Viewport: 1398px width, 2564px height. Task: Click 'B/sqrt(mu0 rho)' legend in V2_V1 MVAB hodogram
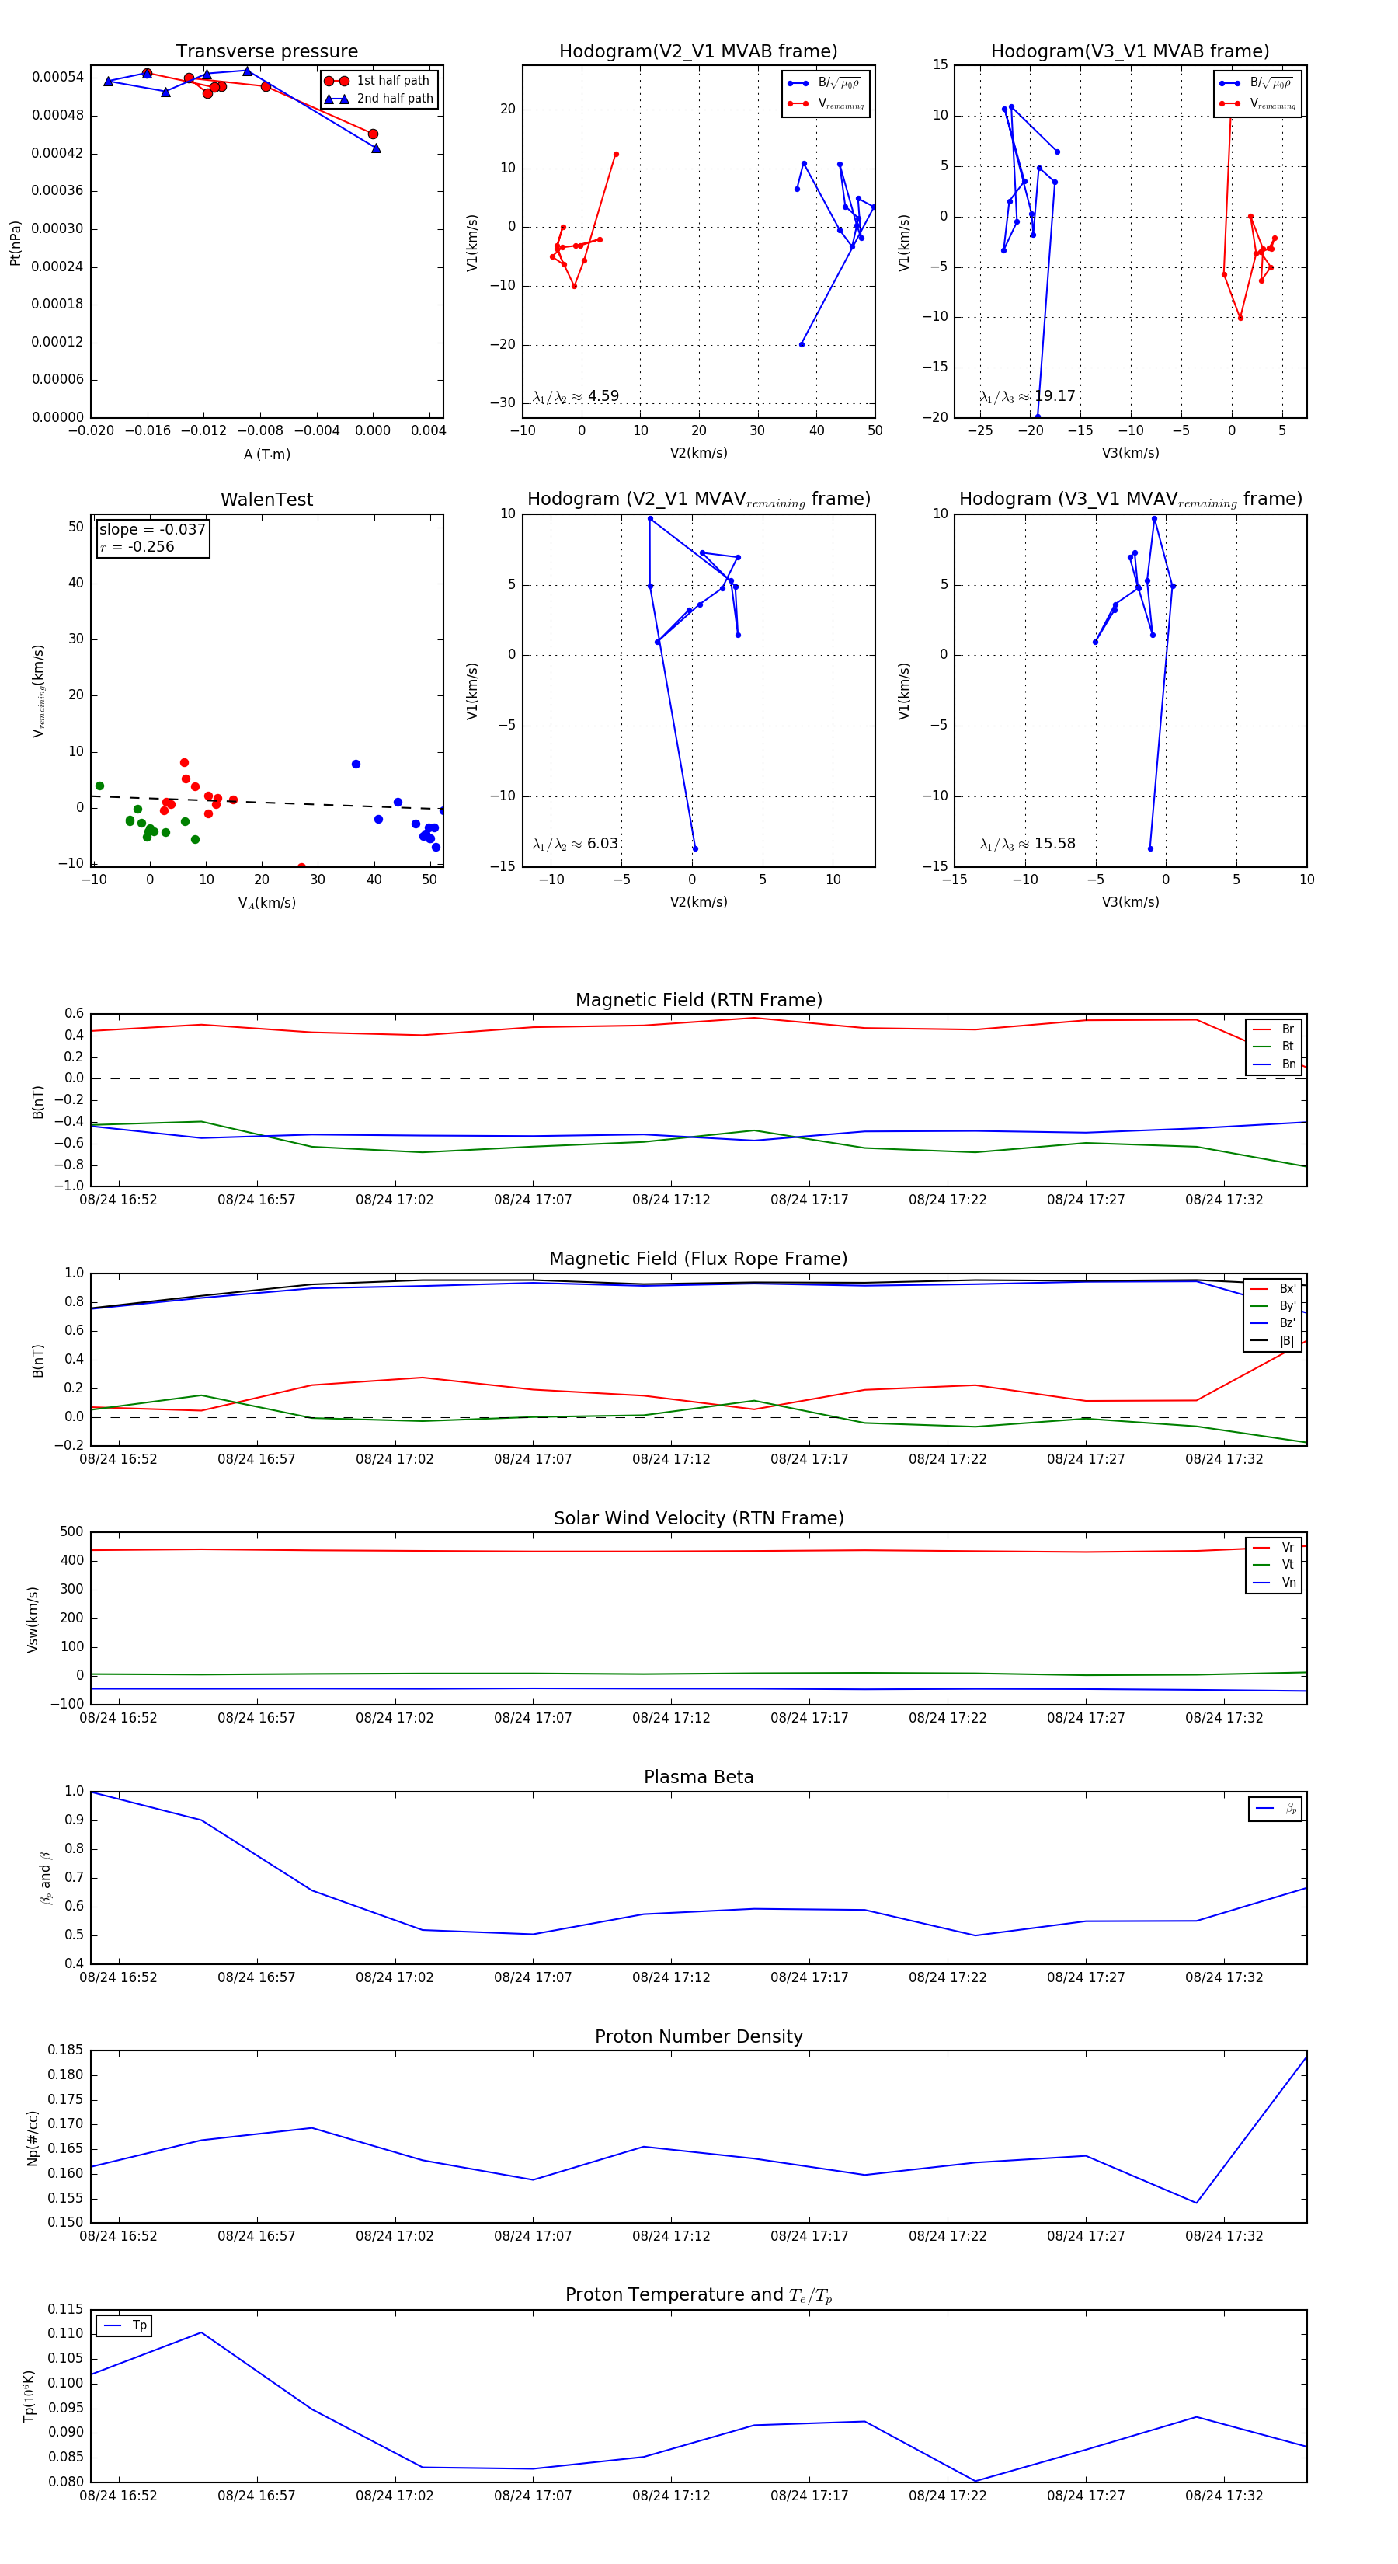click(x=825, y=84)
